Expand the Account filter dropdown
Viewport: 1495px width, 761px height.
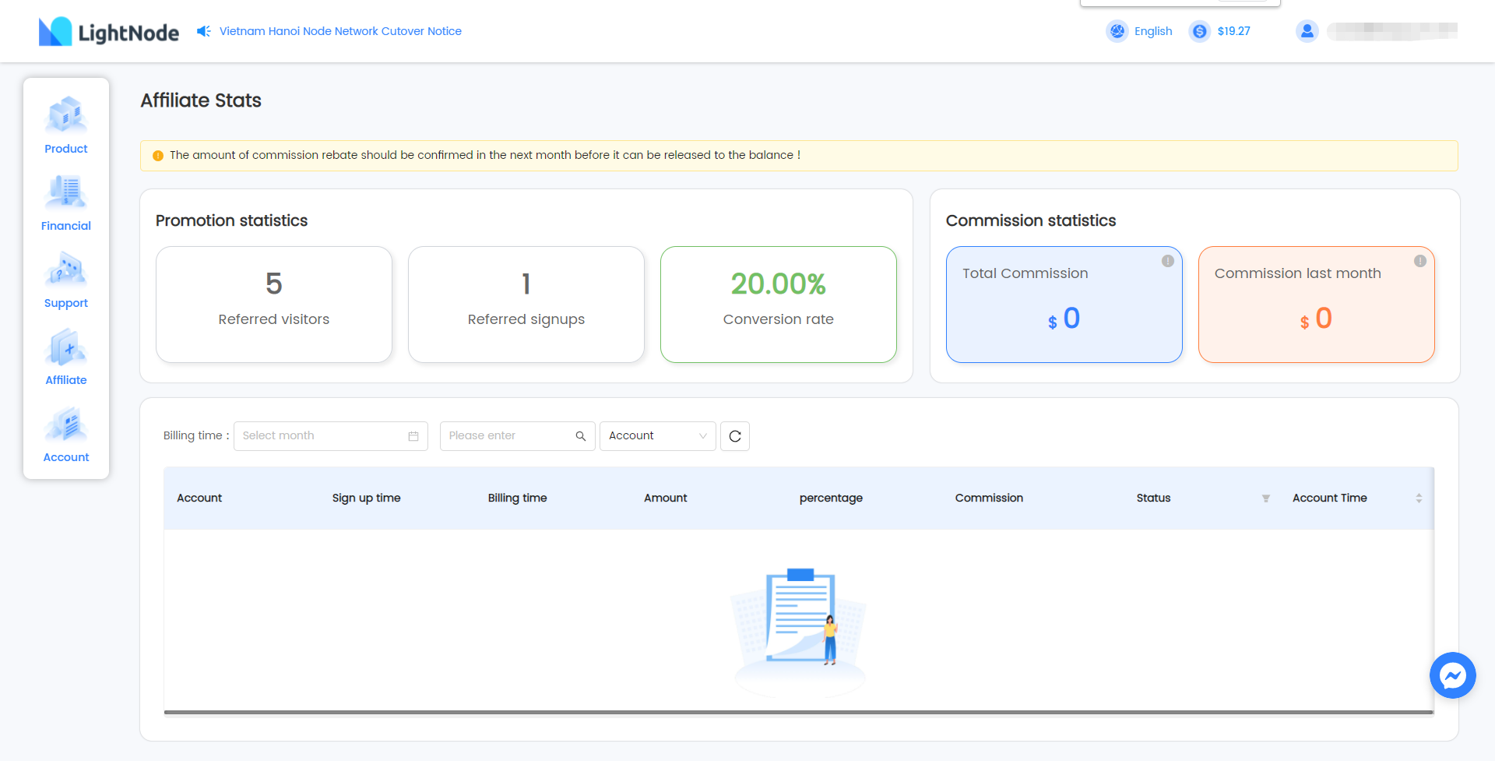pos(658,436)
